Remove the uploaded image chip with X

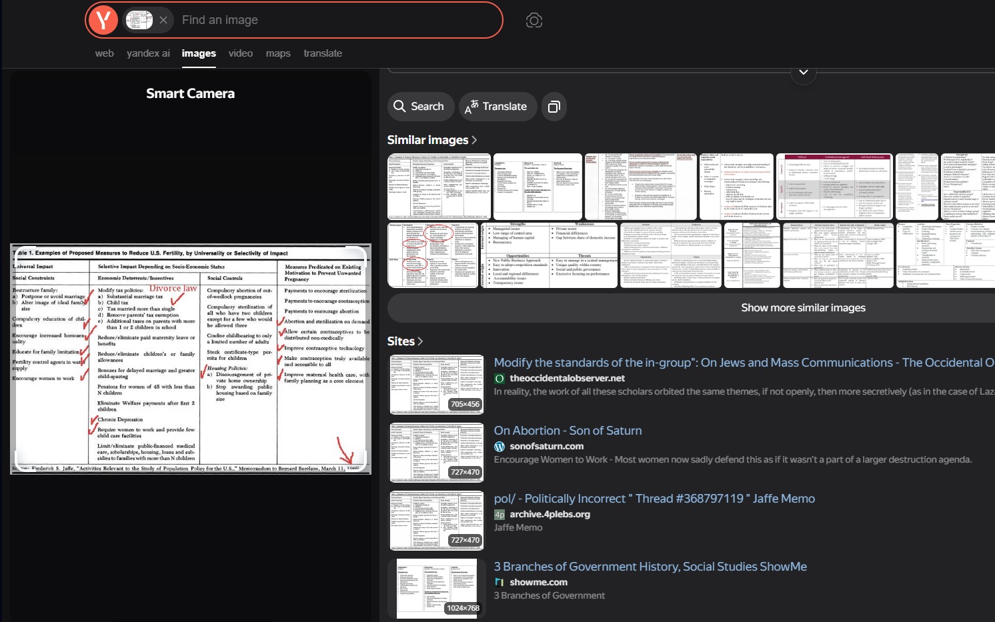[x=163, y=20]
